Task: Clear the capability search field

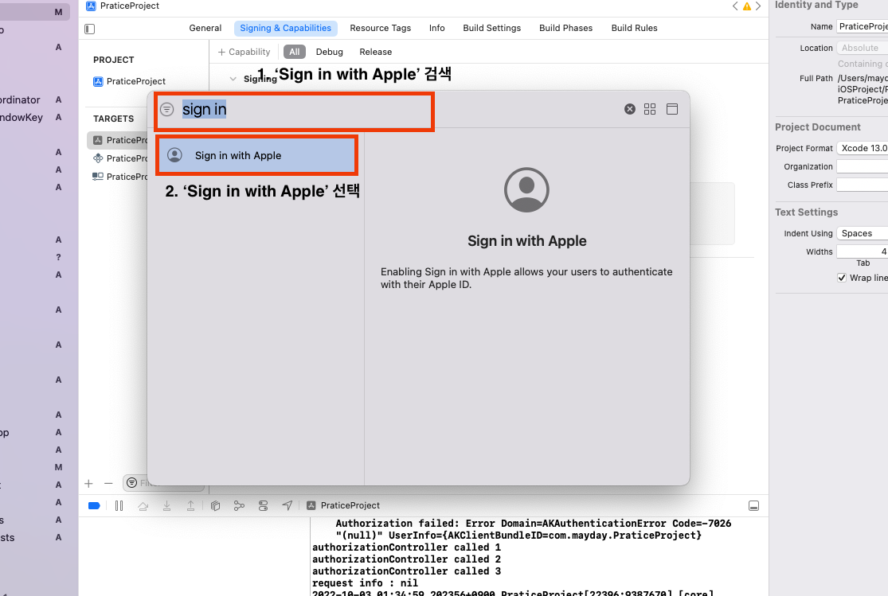Action: 630,109
